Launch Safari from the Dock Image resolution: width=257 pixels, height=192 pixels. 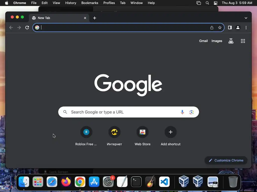tap(52, 182)
